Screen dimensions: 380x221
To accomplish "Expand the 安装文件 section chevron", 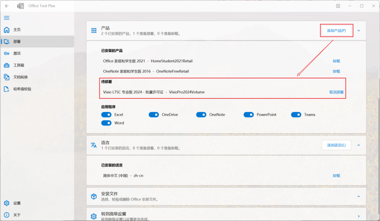I will [359, 196].
